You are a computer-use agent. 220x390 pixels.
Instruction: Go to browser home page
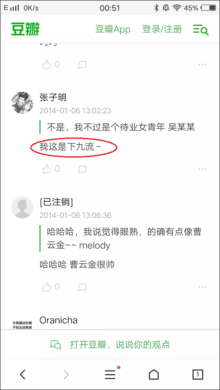[x=154, y=374]
